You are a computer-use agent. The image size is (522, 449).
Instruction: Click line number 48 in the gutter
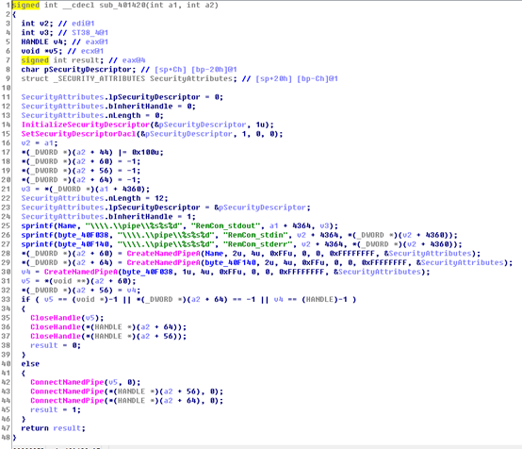(6, 438)
